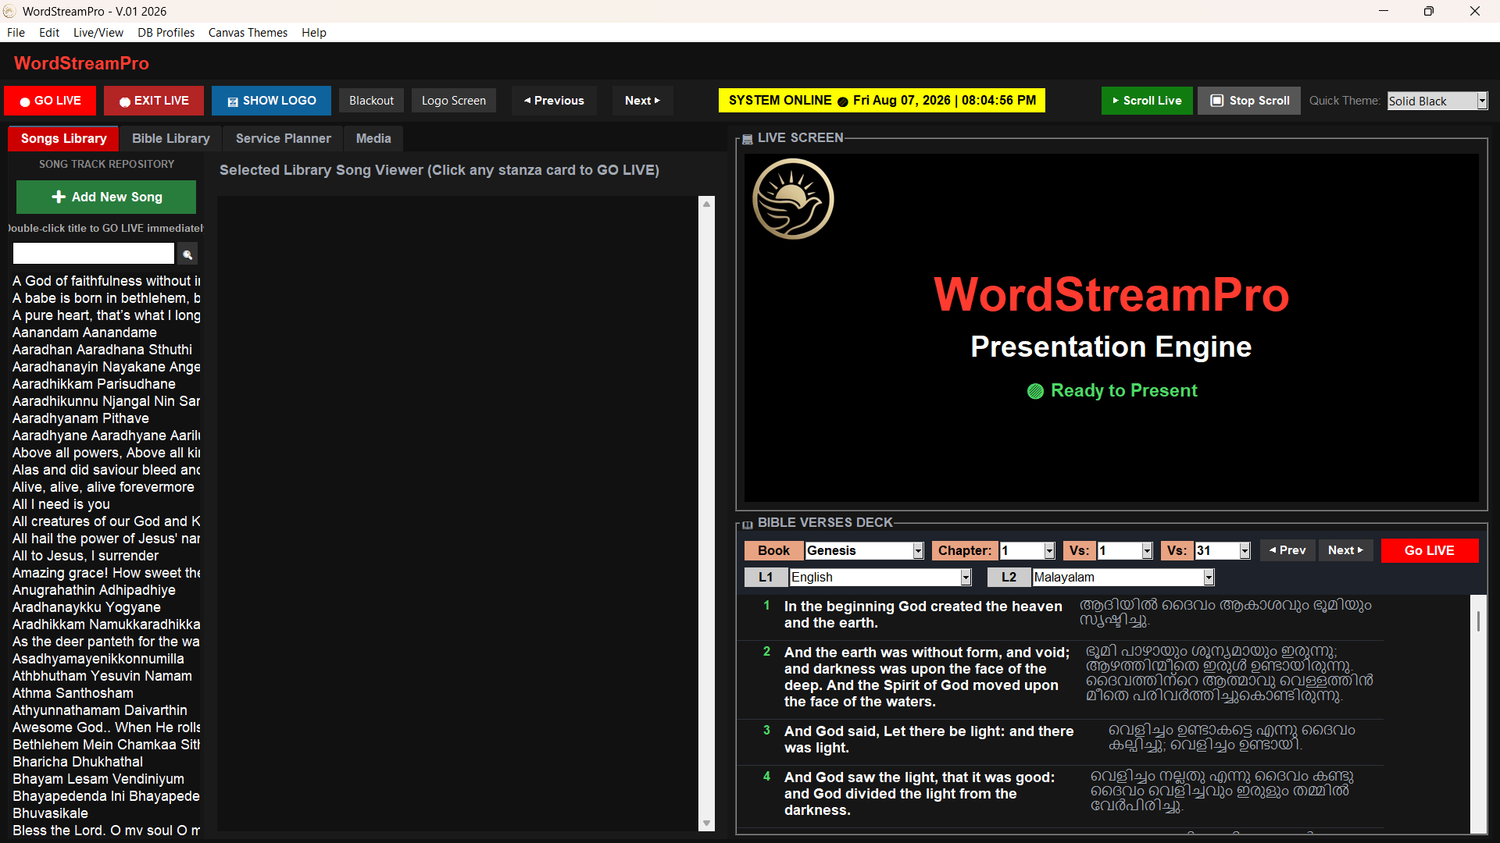This screenshot has height=843, width=1500.
Task: Click the song search magnifier icon
Action: pos(187,254)
